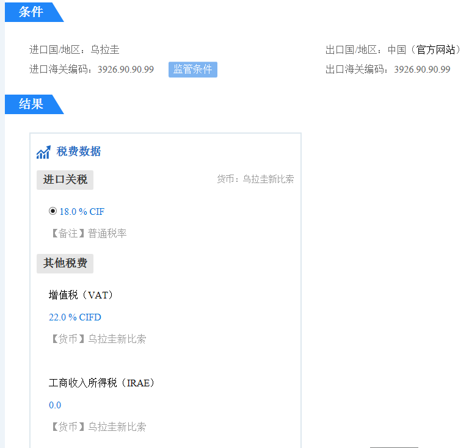Select the 进口关税 section label
This screenshot has height=448, width=469.
pos(65,179)
